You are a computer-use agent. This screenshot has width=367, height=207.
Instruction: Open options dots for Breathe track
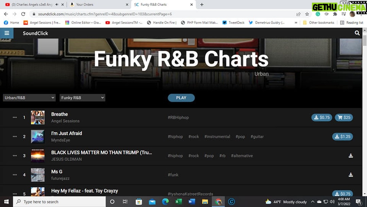(15, 117)
